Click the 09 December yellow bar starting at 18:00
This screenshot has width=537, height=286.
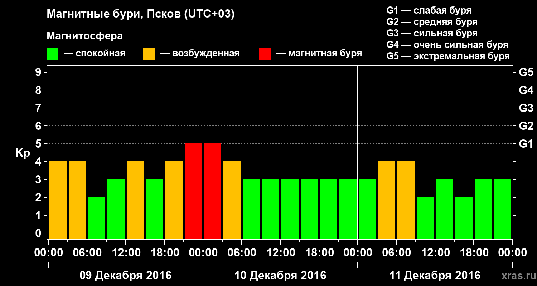[x=174, y=200]
